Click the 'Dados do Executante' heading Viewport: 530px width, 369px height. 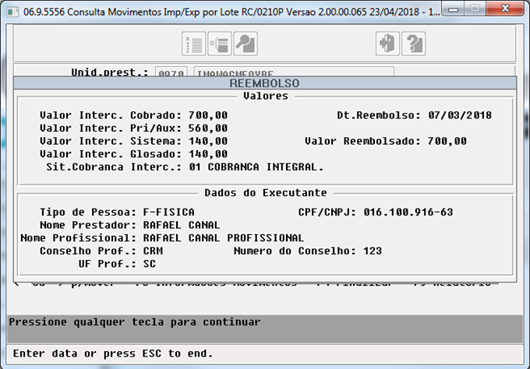pyautogui.click(x=266, y=193)
